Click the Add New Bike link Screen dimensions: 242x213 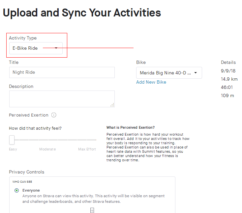[151, 82]
